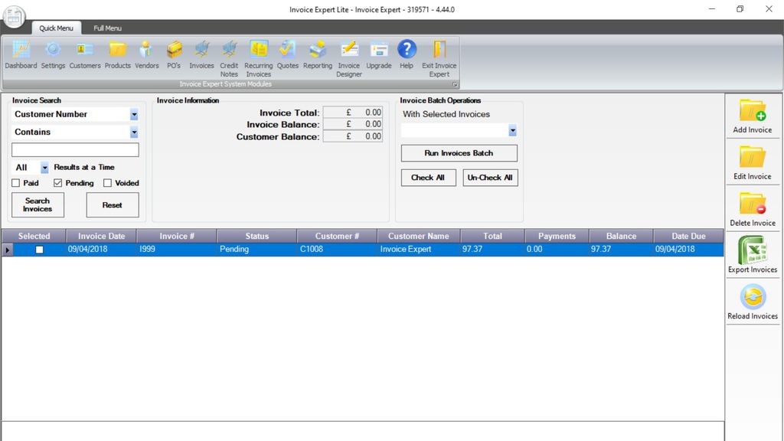Open the Customers module
Viewport: 784px width, 441px height.
(84, 54)
